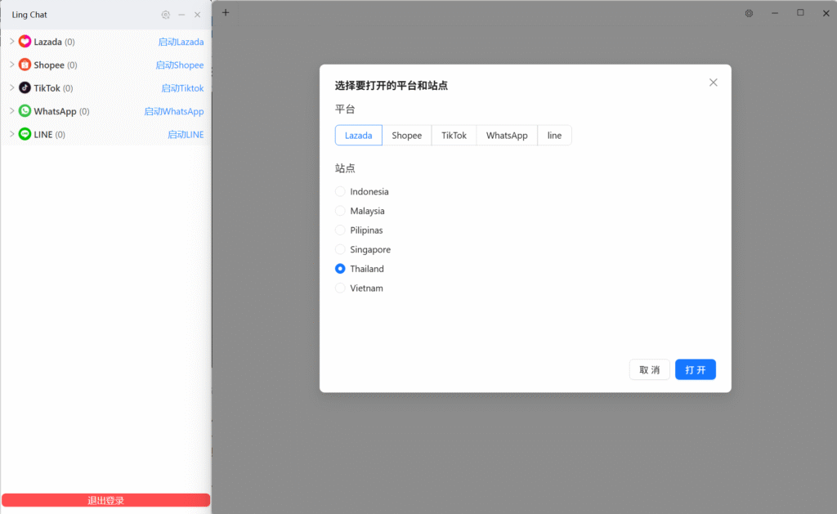Click the 打开 open button
This screenshot has width=837, height=514.
pos(695,369)
